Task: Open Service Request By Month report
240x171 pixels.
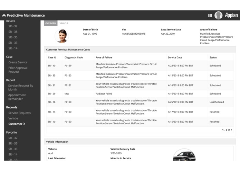Action: (21, 88)
